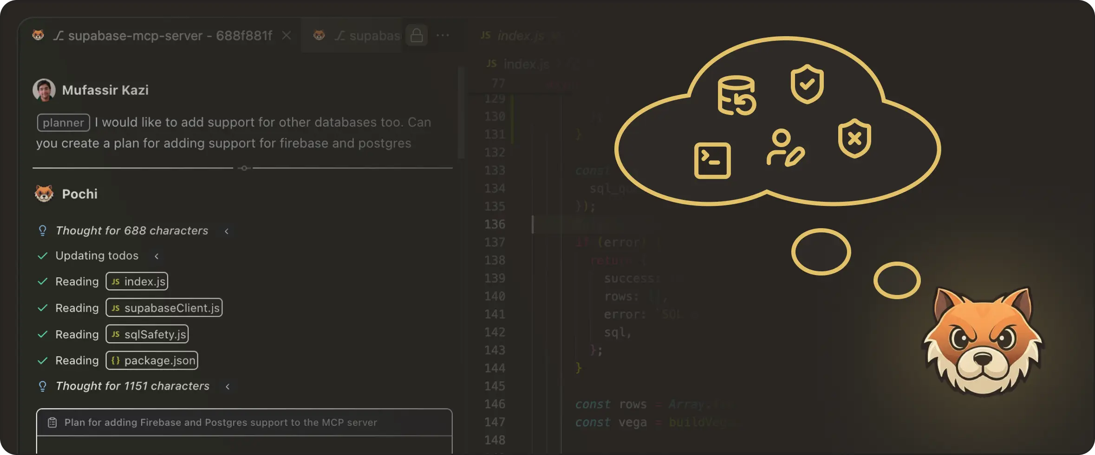The height and width of the screenshot is (455, 1095).
Task: Open the more options ellipsis menu
Action: 443,35
